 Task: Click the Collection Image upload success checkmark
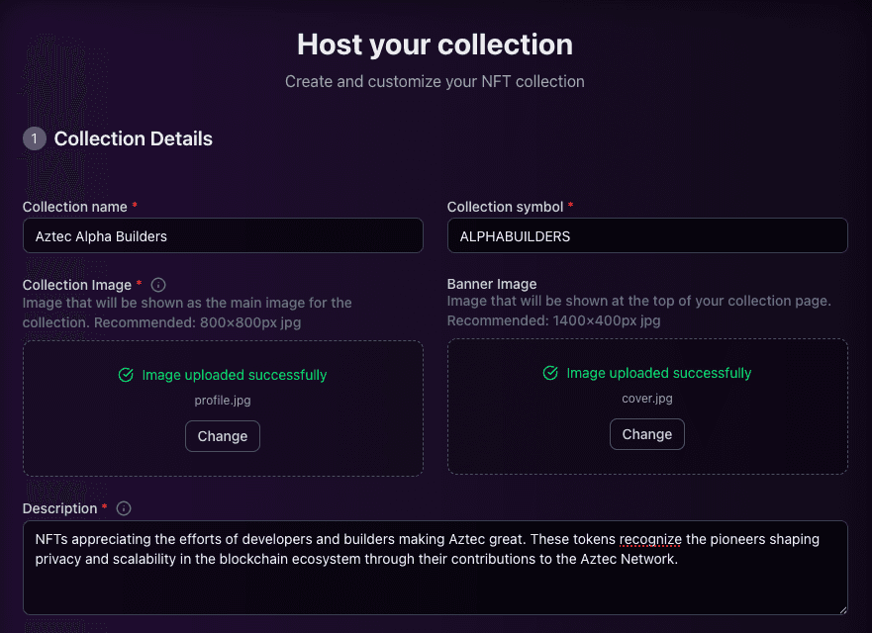pyautogui.click(x=126, y=375)
